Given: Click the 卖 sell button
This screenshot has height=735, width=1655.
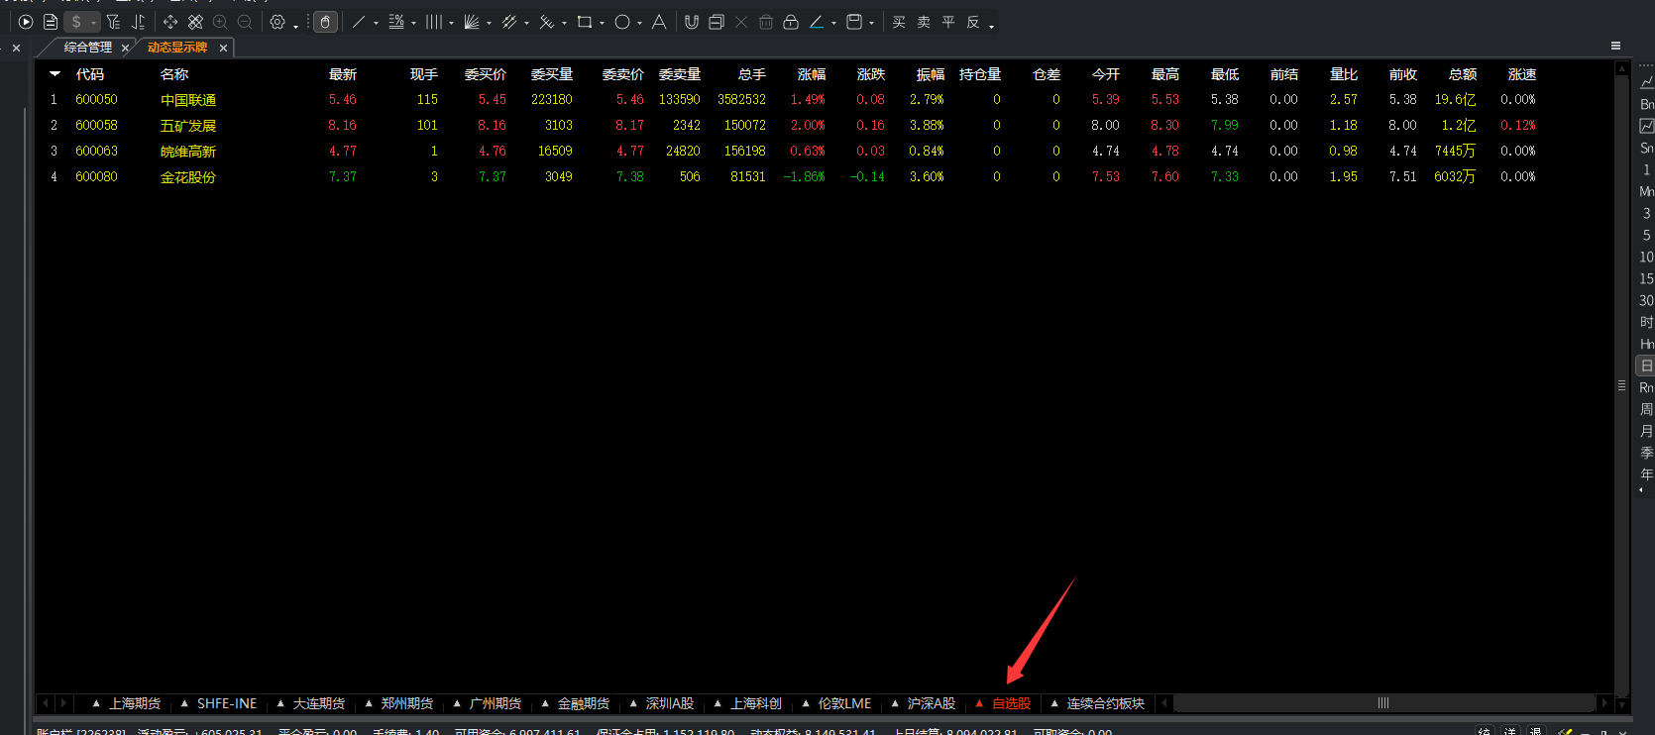Looking at the screenshot, I should [x=924, y=22].
